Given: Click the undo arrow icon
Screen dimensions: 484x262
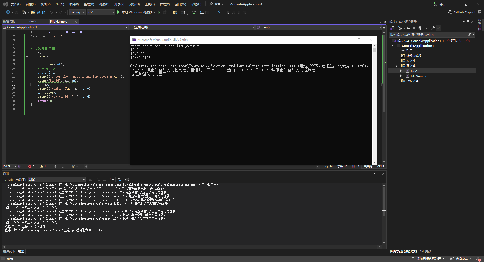Looking at the screenshot, I should 52,12.
